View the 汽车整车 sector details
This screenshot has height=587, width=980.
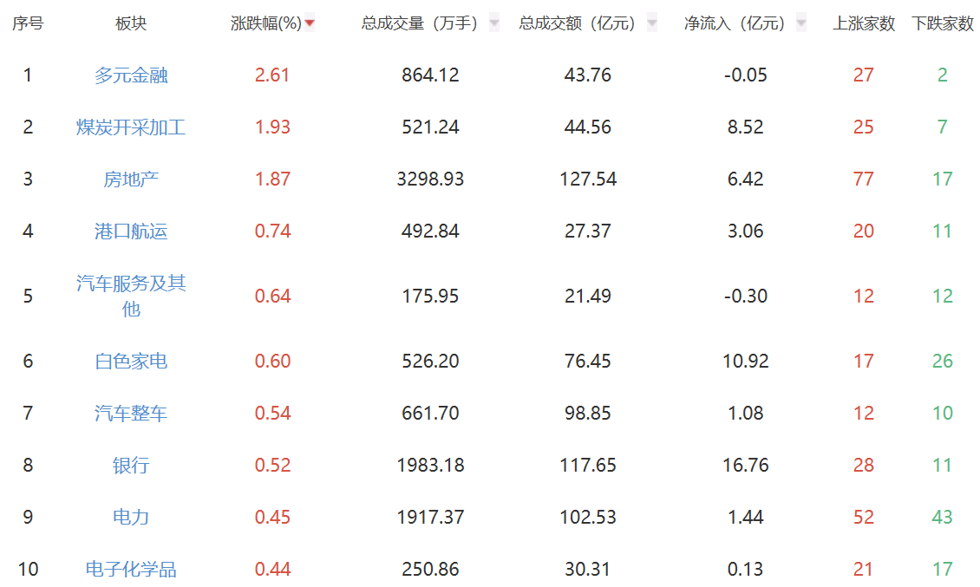(131, 414)
